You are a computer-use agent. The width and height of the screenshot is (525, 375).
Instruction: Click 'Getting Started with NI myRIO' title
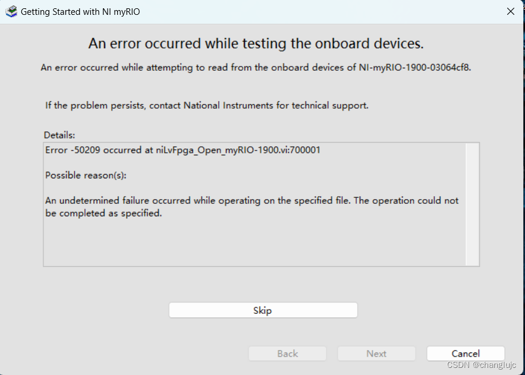[80, 12]
